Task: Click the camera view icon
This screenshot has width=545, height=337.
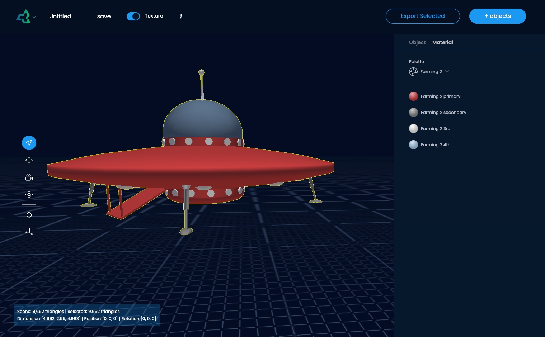Action: coord(29,177)
